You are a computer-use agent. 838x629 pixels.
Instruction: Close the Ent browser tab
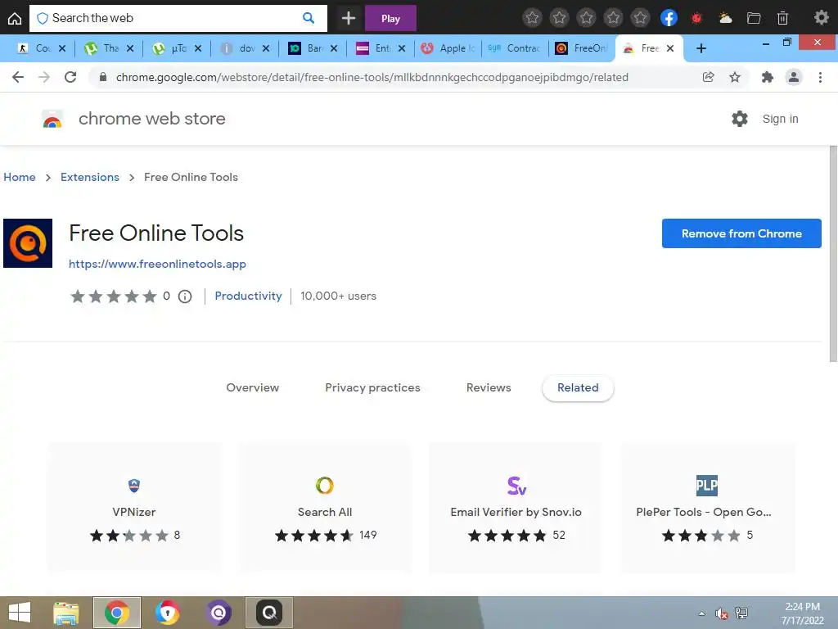click(x=402, y=48)
